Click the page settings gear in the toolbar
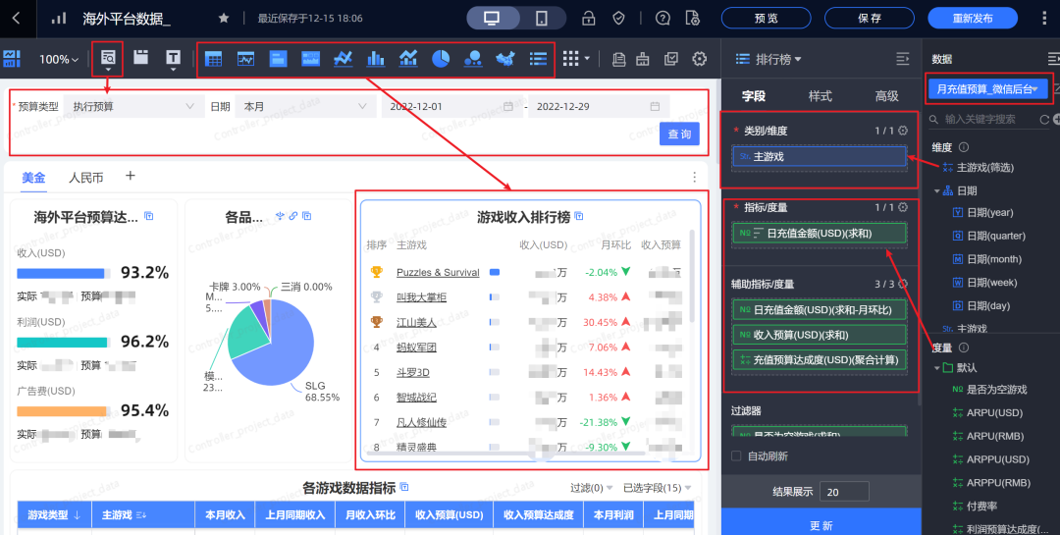1060x535 pixels. pos(700,59)
